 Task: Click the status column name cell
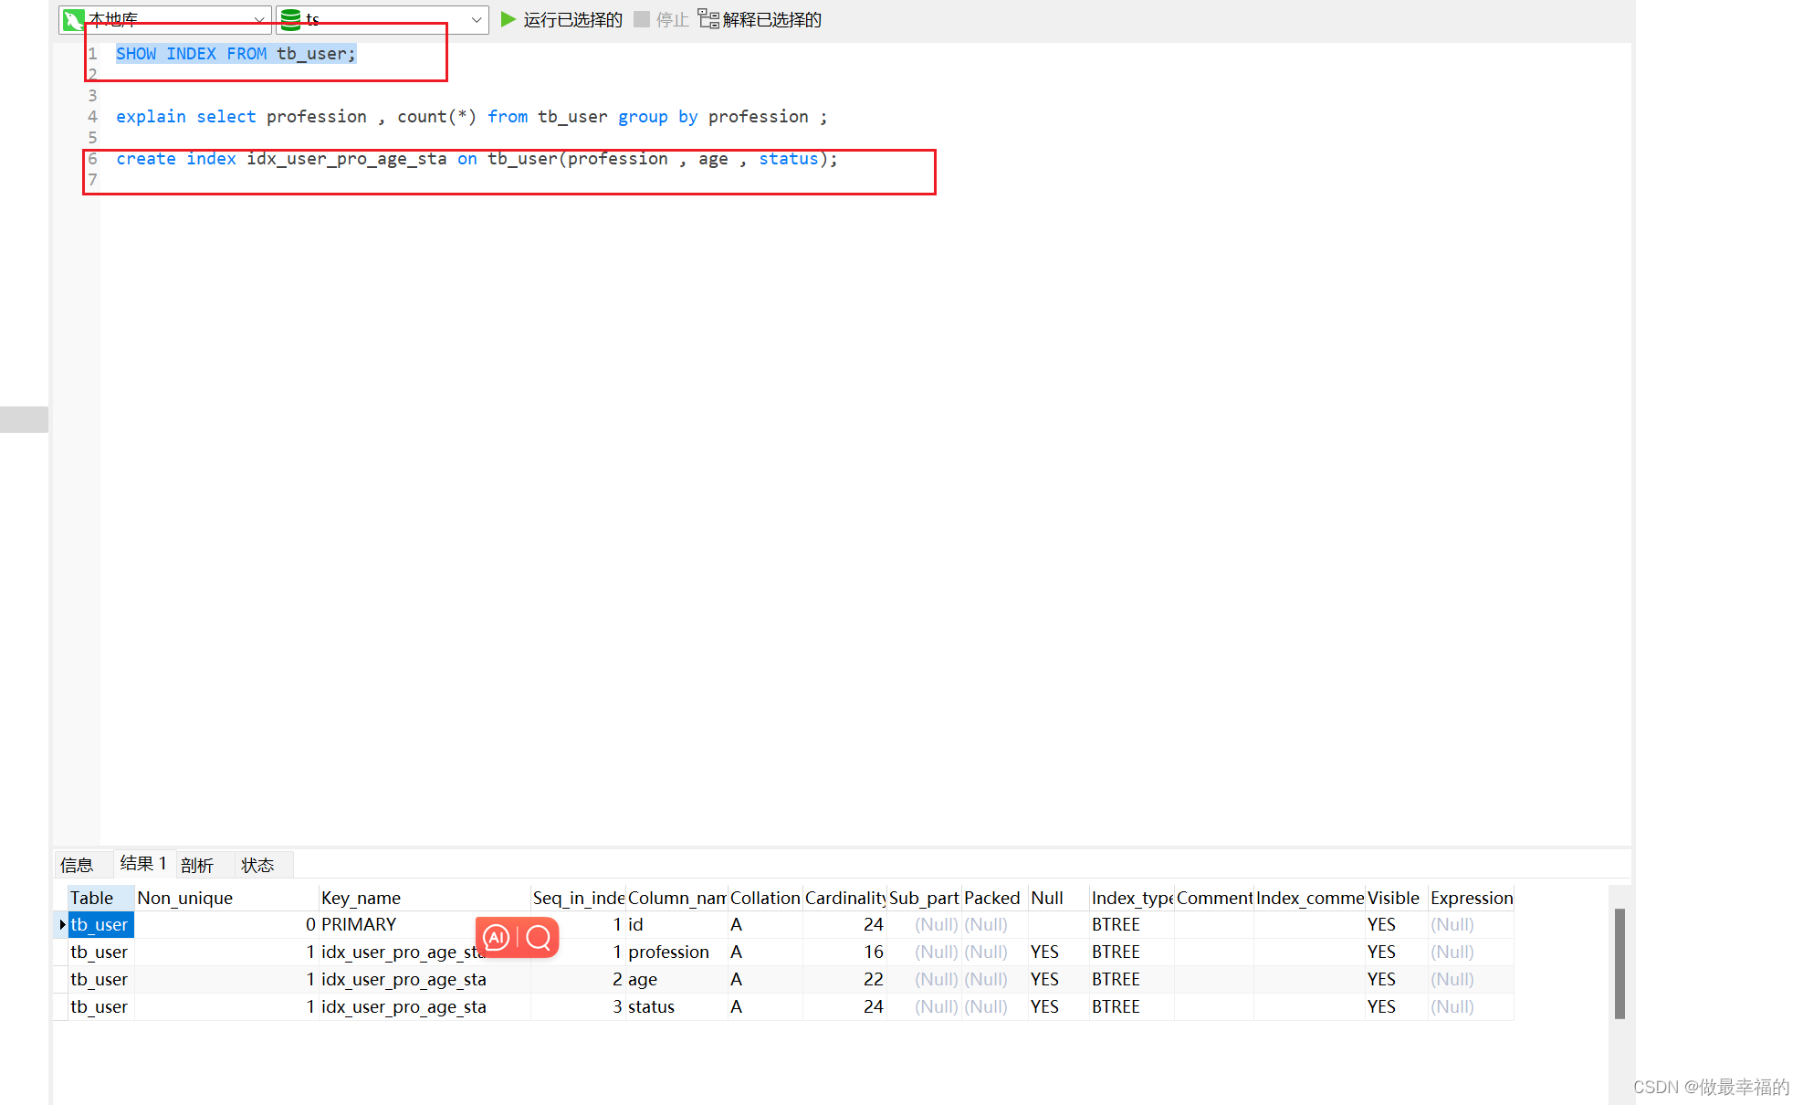676,1006
